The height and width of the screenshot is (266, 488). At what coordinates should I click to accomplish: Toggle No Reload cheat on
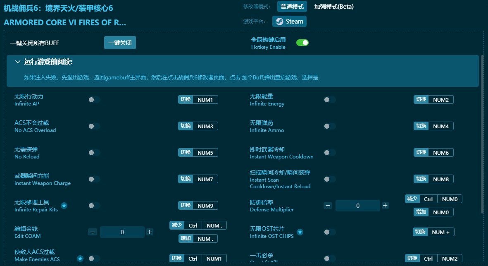(94, 153)
